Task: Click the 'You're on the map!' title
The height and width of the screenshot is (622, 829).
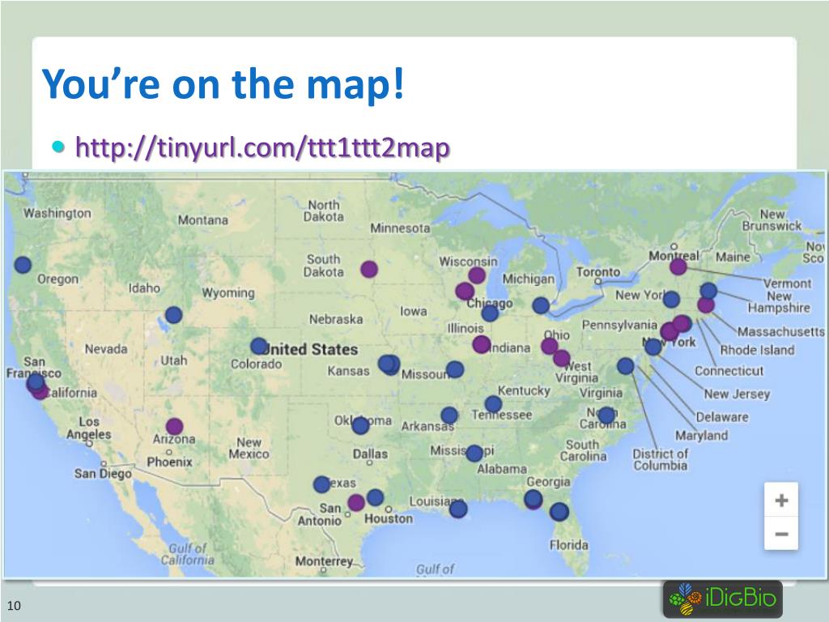Action: 223,83
